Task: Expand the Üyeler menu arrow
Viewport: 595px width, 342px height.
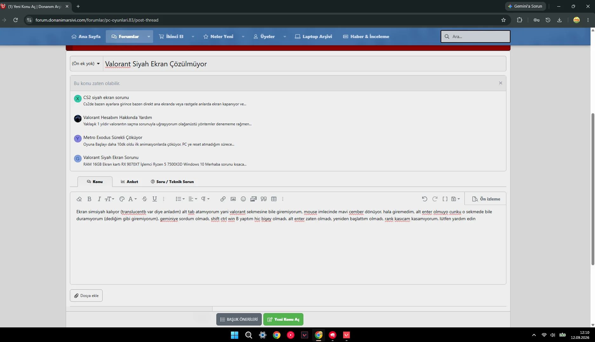Action: pyautogui.click(x=285, y=36)
